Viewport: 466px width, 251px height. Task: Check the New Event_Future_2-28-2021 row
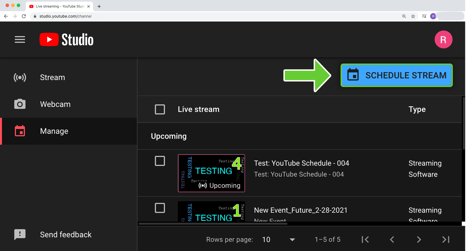click(160, 208)
